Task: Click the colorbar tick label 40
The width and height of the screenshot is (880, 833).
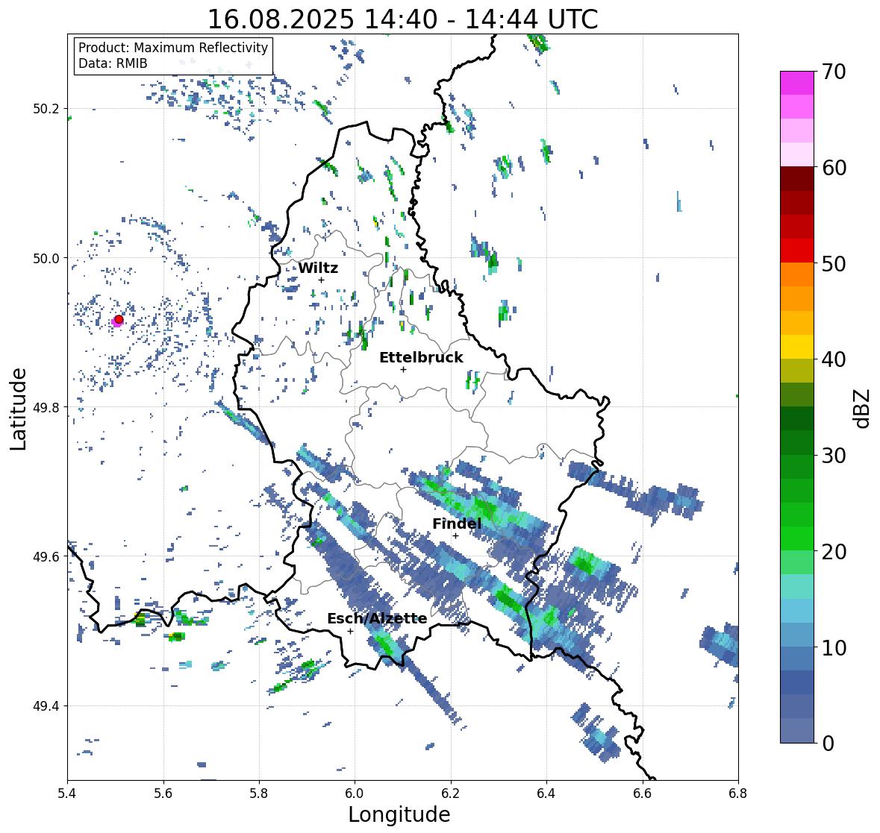Action: coord(834,359)
